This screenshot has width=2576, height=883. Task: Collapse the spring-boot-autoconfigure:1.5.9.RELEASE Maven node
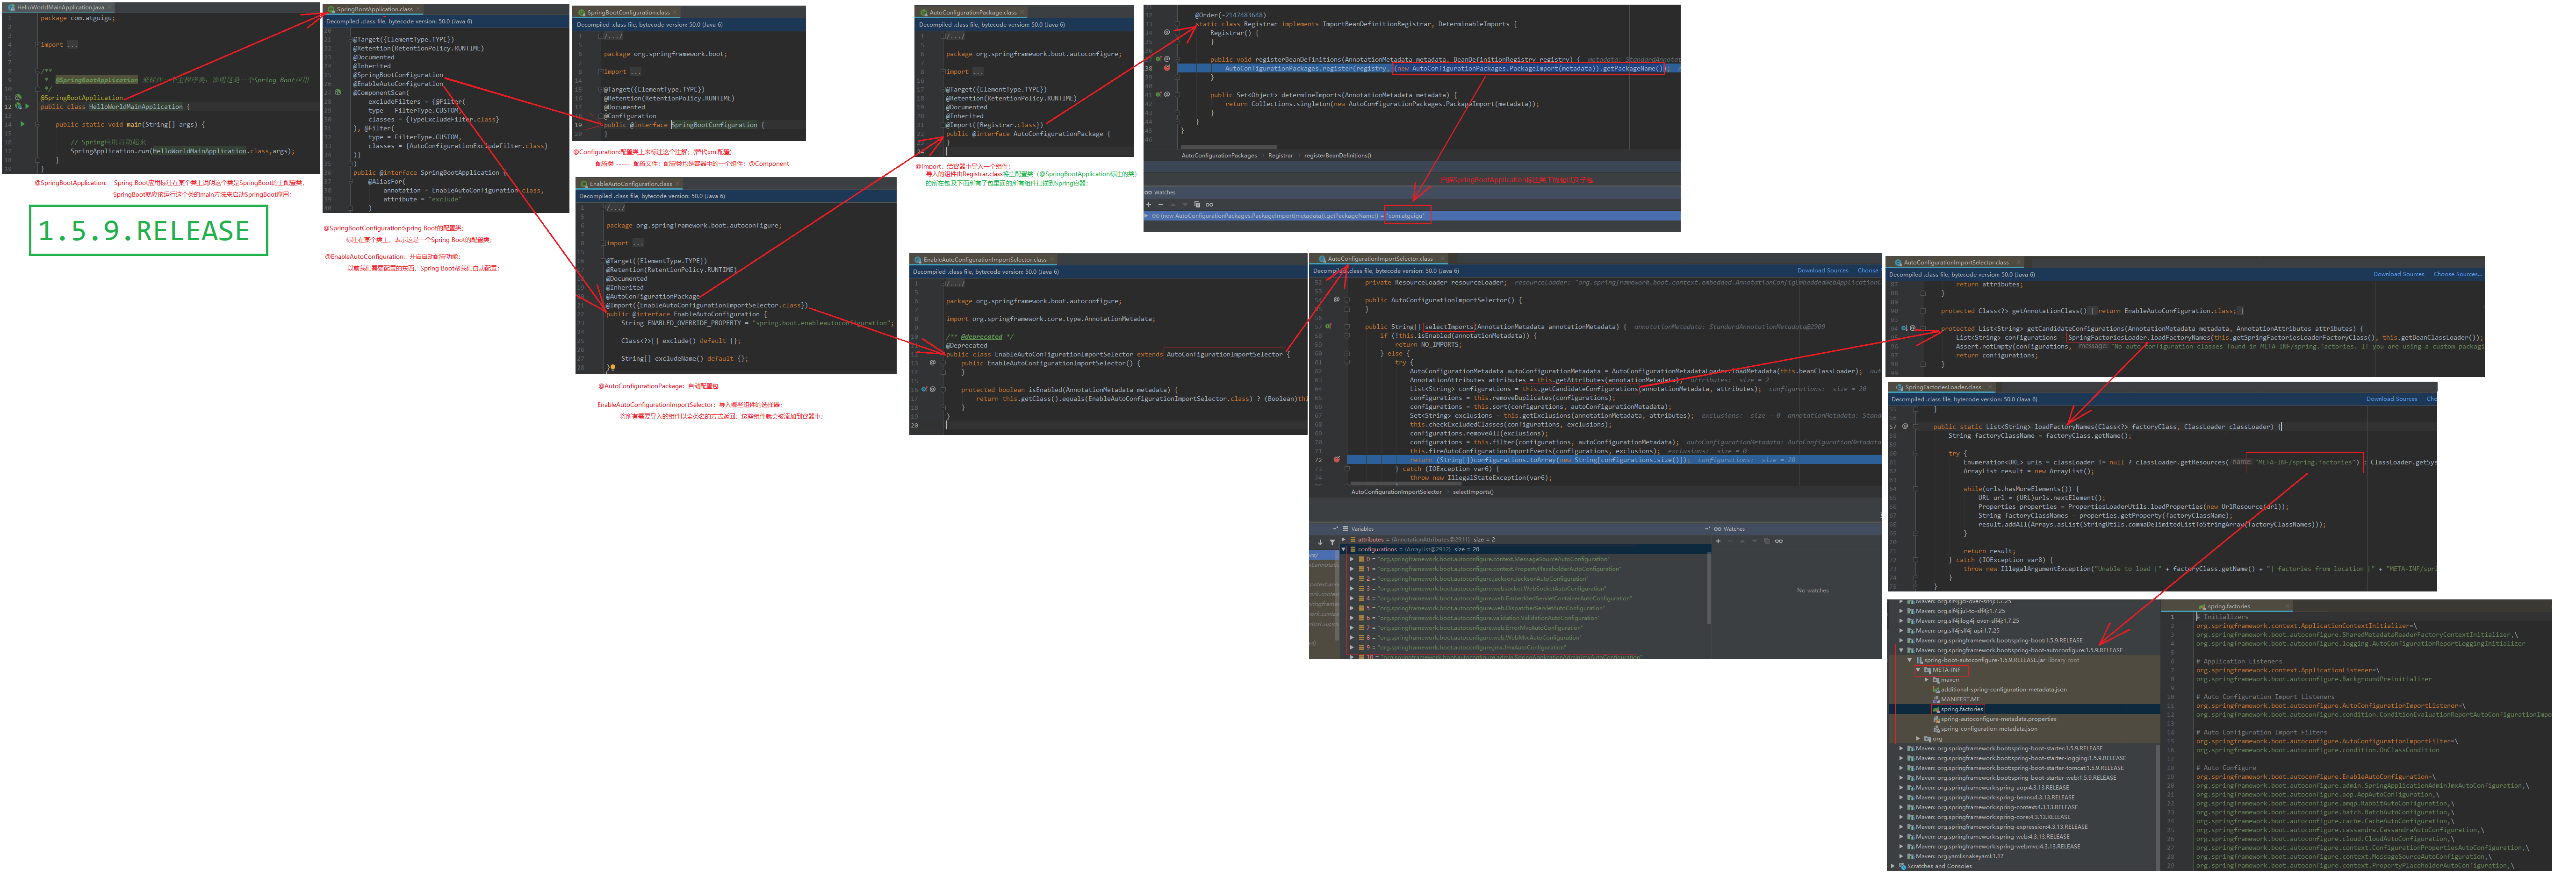[x=1901, y=650]
